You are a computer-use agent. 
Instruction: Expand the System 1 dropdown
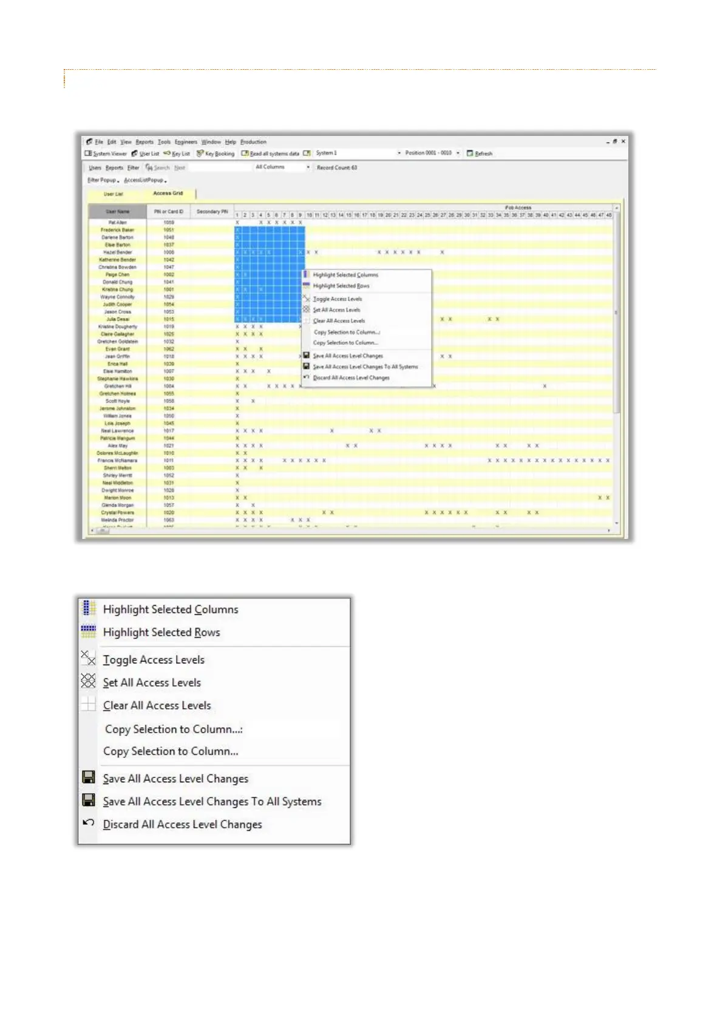click(399, 153)
